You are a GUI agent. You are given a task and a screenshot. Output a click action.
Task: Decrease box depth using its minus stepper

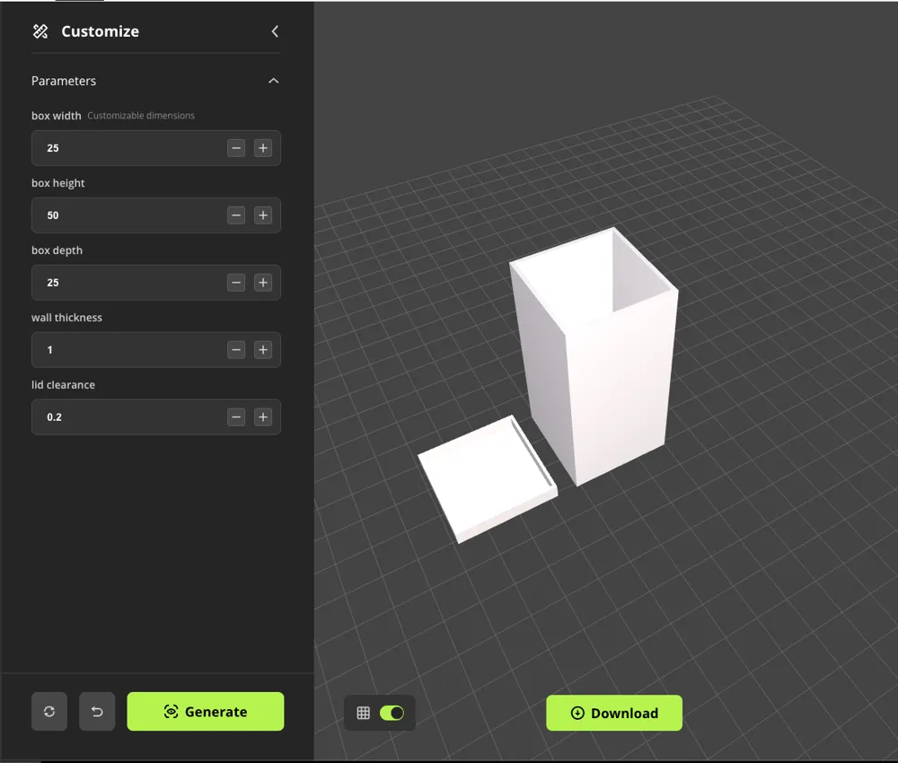point(236,282)
